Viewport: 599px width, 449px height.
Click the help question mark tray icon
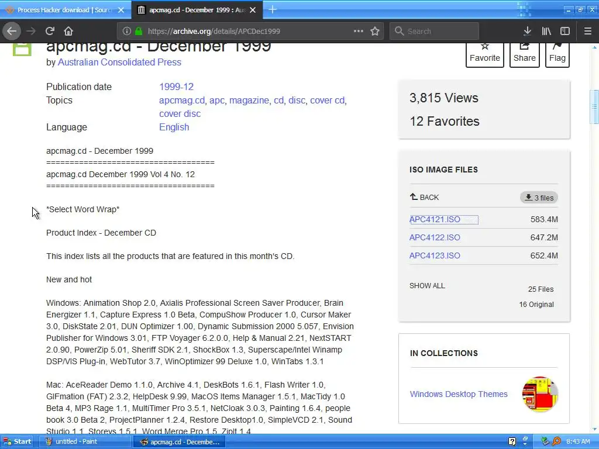(x=512, y=442)
